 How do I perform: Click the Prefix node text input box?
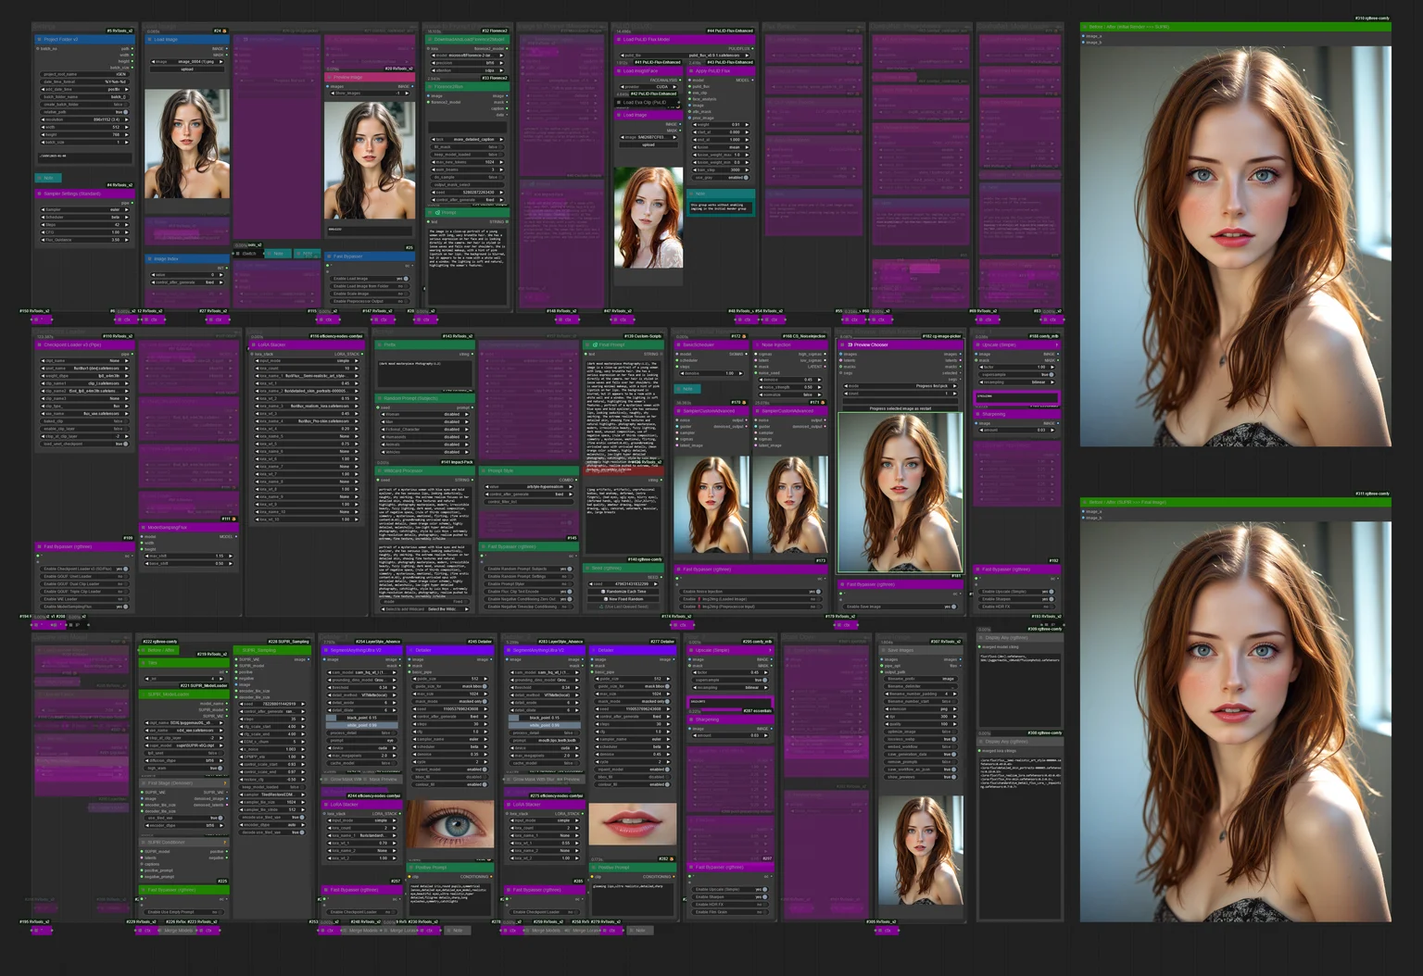pos(424,373)
